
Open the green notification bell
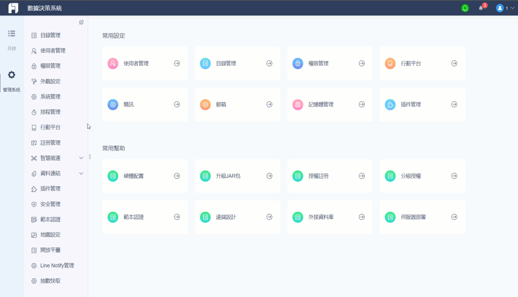tap(465, 8)
